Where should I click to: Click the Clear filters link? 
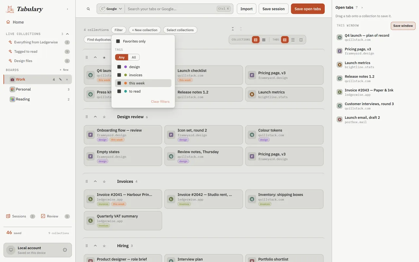(160, 102)
